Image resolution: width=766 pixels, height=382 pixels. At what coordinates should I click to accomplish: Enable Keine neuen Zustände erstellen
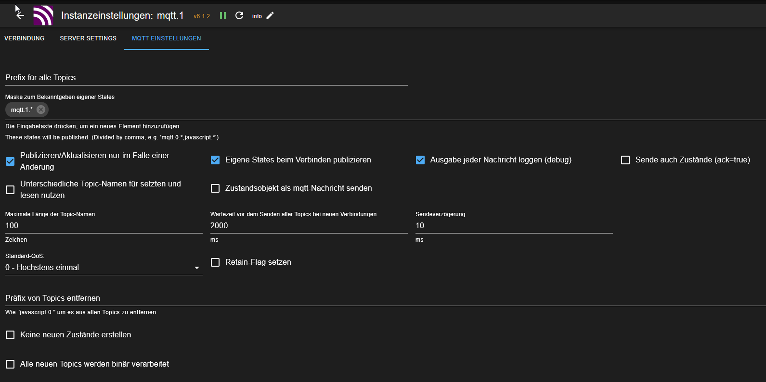pos(10,335)
